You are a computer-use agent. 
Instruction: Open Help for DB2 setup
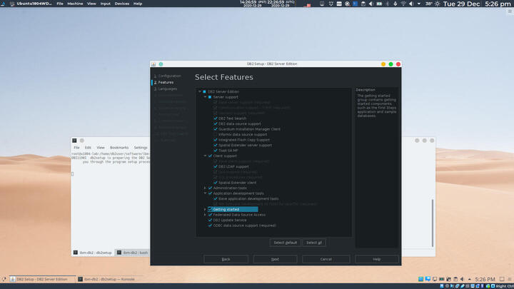[377, 259]
